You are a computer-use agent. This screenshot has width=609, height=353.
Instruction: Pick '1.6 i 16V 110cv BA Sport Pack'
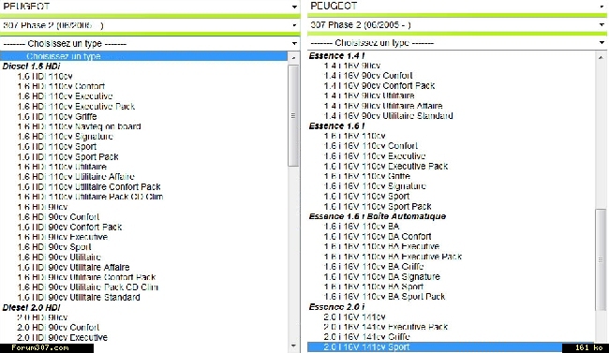click(x=384, y=297)
